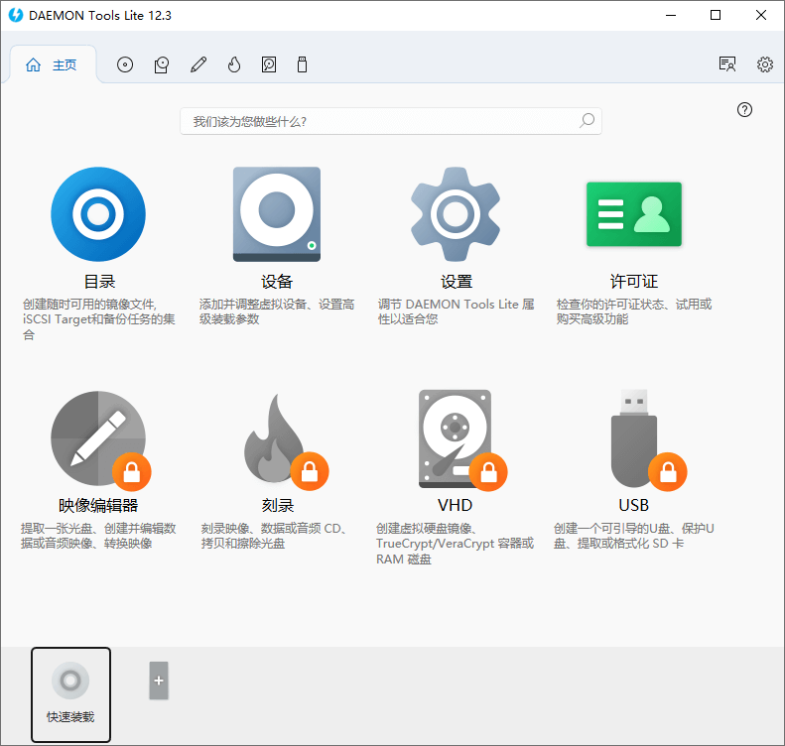Open the 设备 devices drive icon

pos(277,214)
